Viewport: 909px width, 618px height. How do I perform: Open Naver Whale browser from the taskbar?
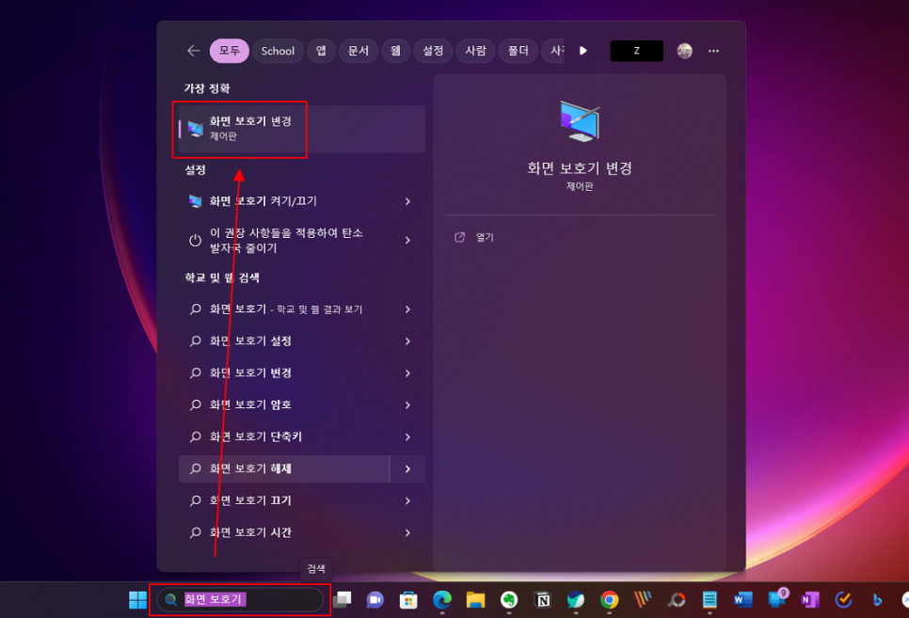point(576,600)
